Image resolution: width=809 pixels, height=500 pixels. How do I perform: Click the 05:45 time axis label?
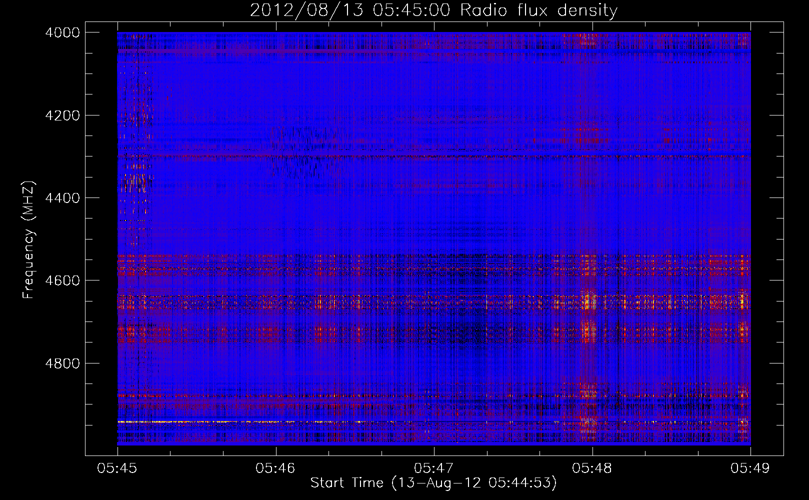(117, 468)
